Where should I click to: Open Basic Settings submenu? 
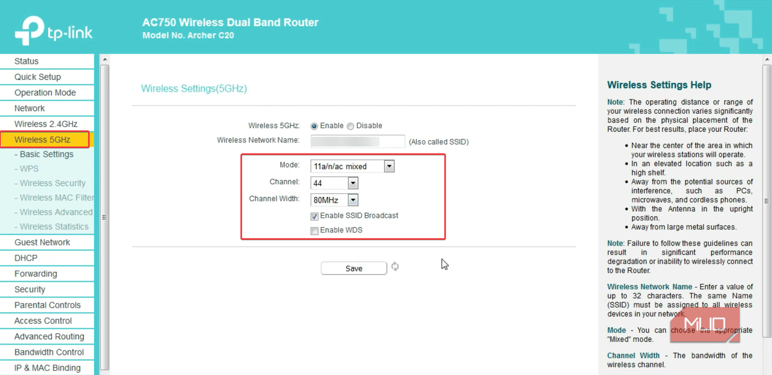pos(47,155)
